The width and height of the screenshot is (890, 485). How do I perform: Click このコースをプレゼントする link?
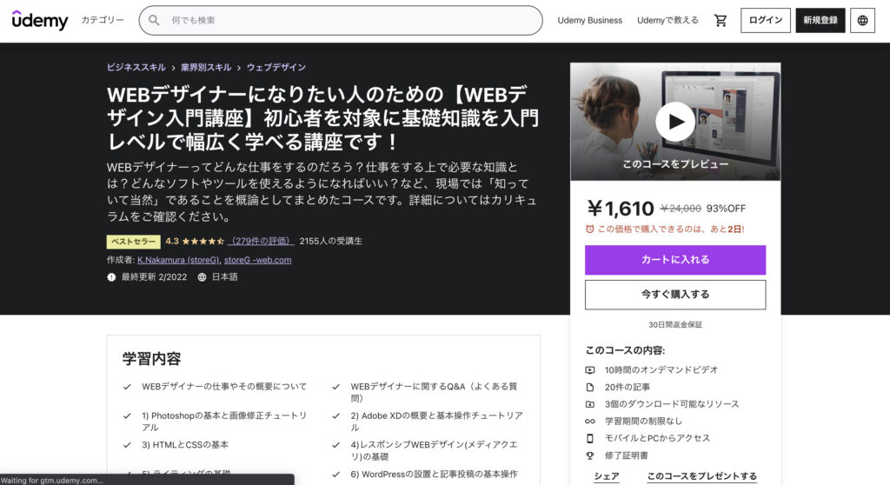pyautogui.click(x=701, y=476)
